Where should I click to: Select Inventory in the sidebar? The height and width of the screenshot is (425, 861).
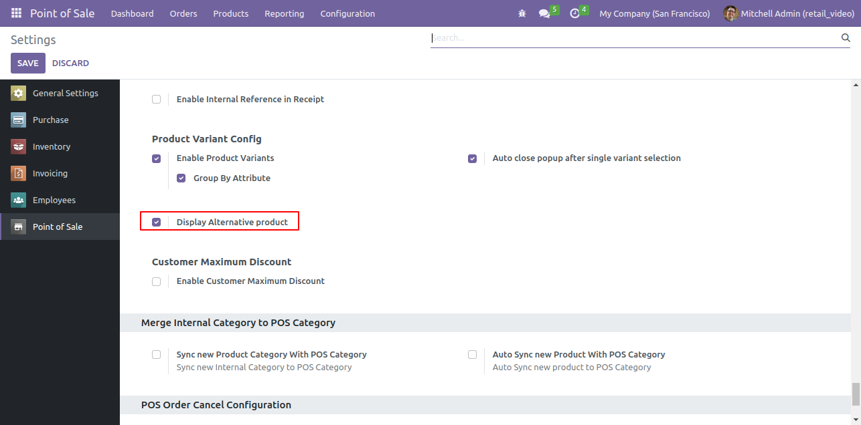point(60,147)
